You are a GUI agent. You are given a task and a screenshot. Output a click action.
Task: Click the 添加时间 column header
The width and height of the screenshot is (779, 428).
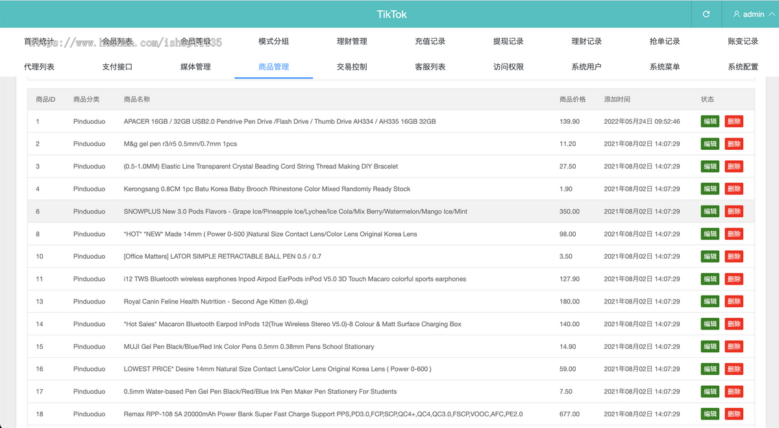[617, 99]
